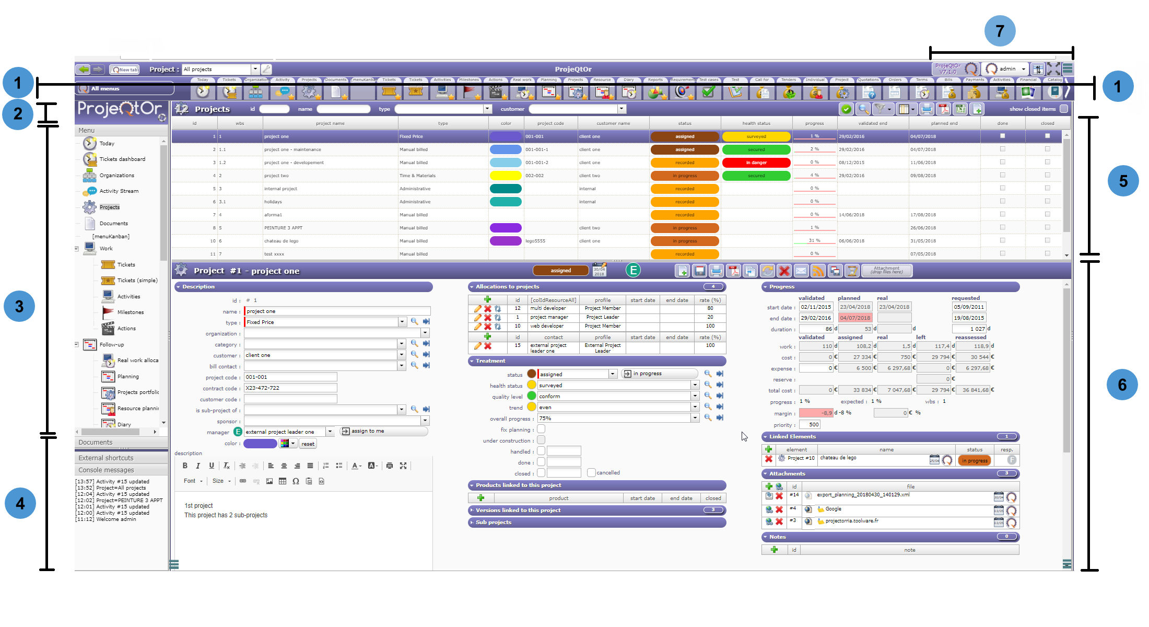Open the customer filter dropdown
Screen dimensions: 1149x627
click(622, 109)
